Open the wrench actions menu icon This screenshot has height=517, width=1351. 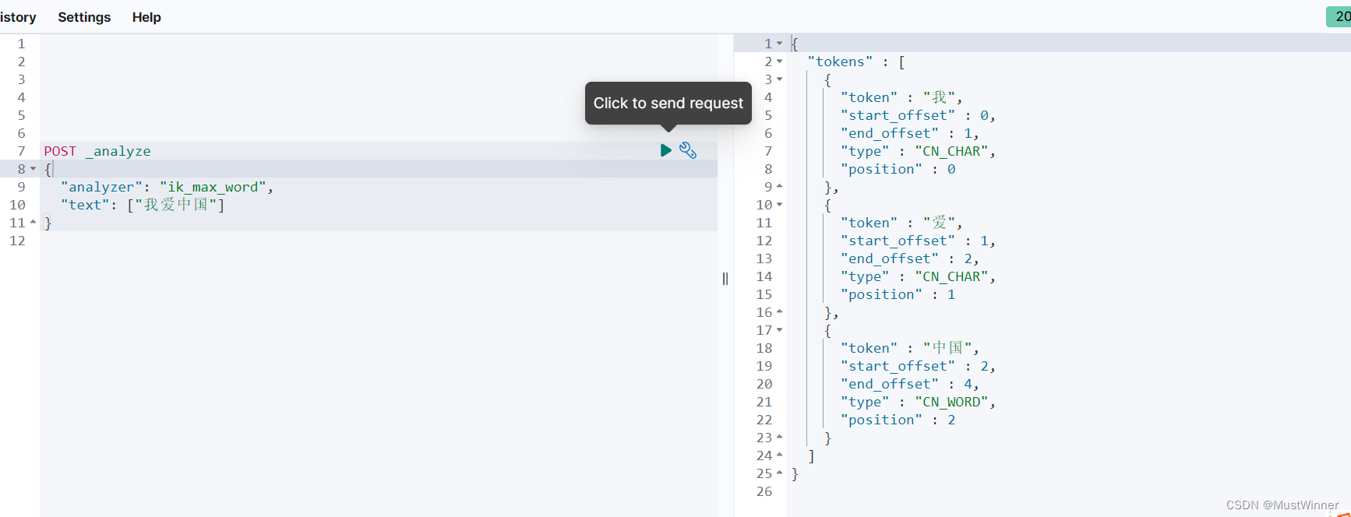[x=688, y=150]
